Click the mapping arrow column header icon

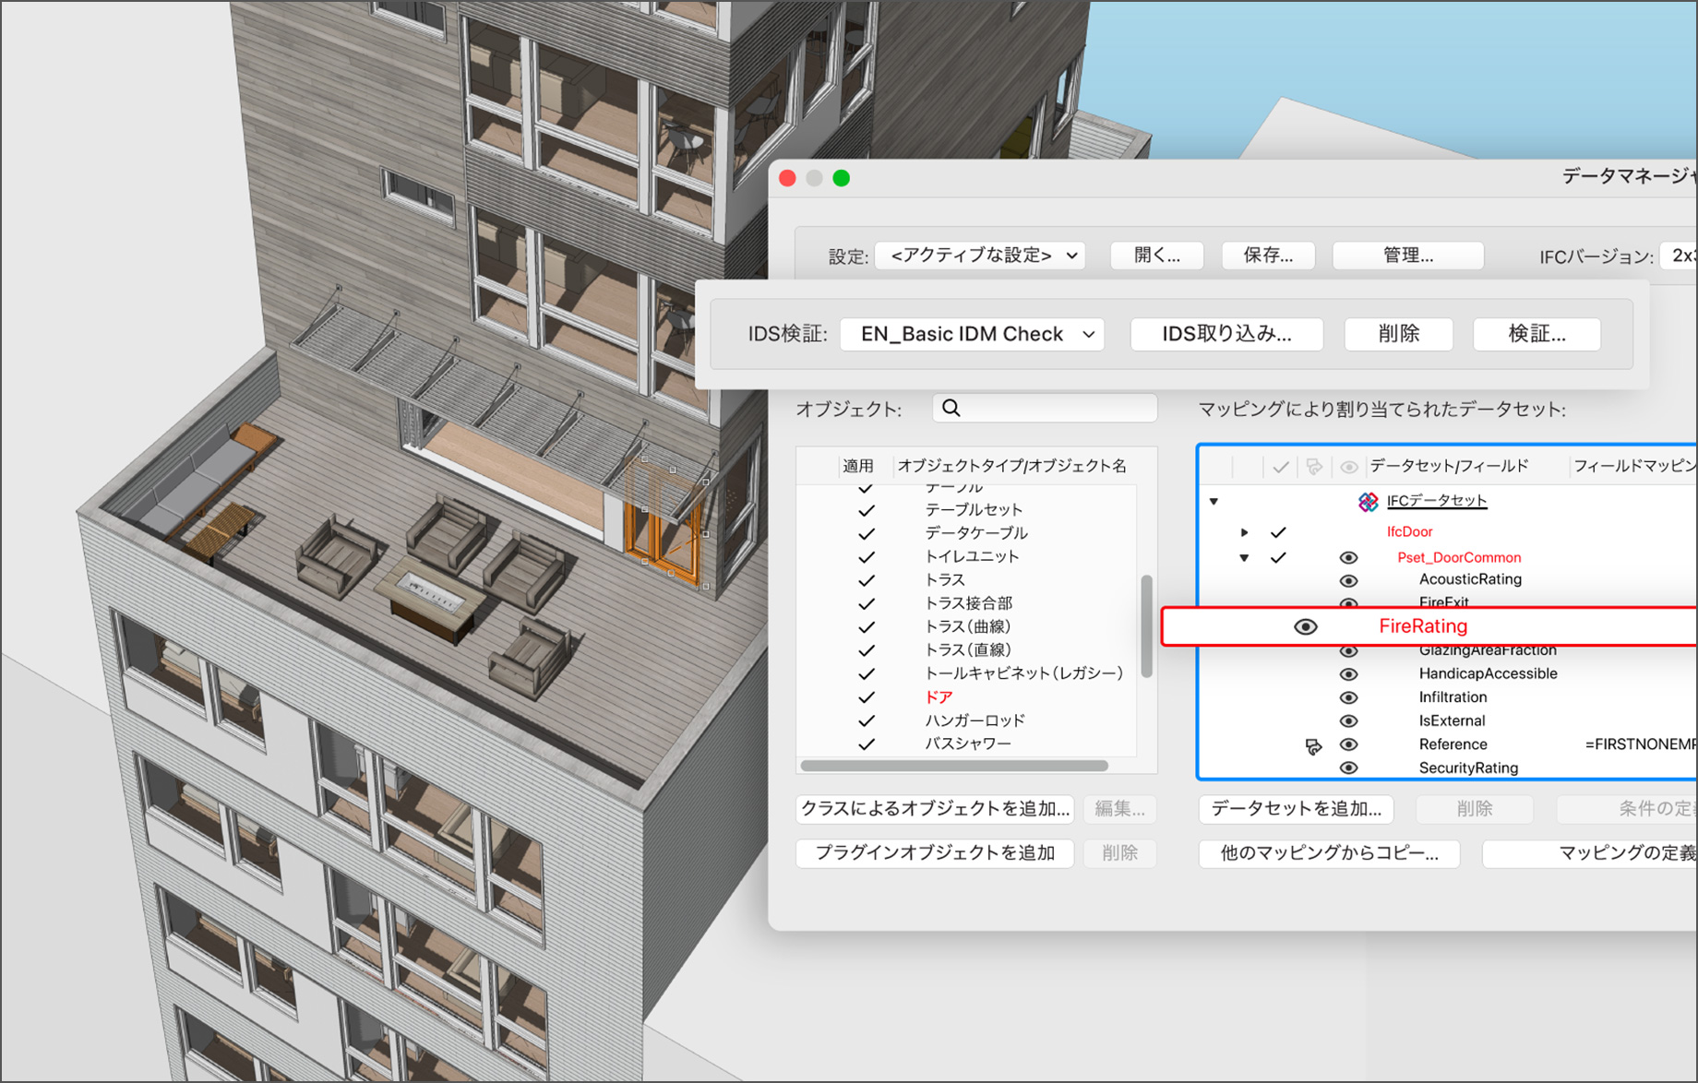coord(1314,467)
